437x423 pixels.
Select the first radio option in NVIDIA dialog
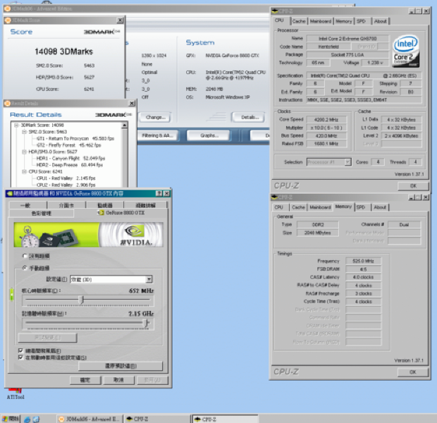coord(25,256)
